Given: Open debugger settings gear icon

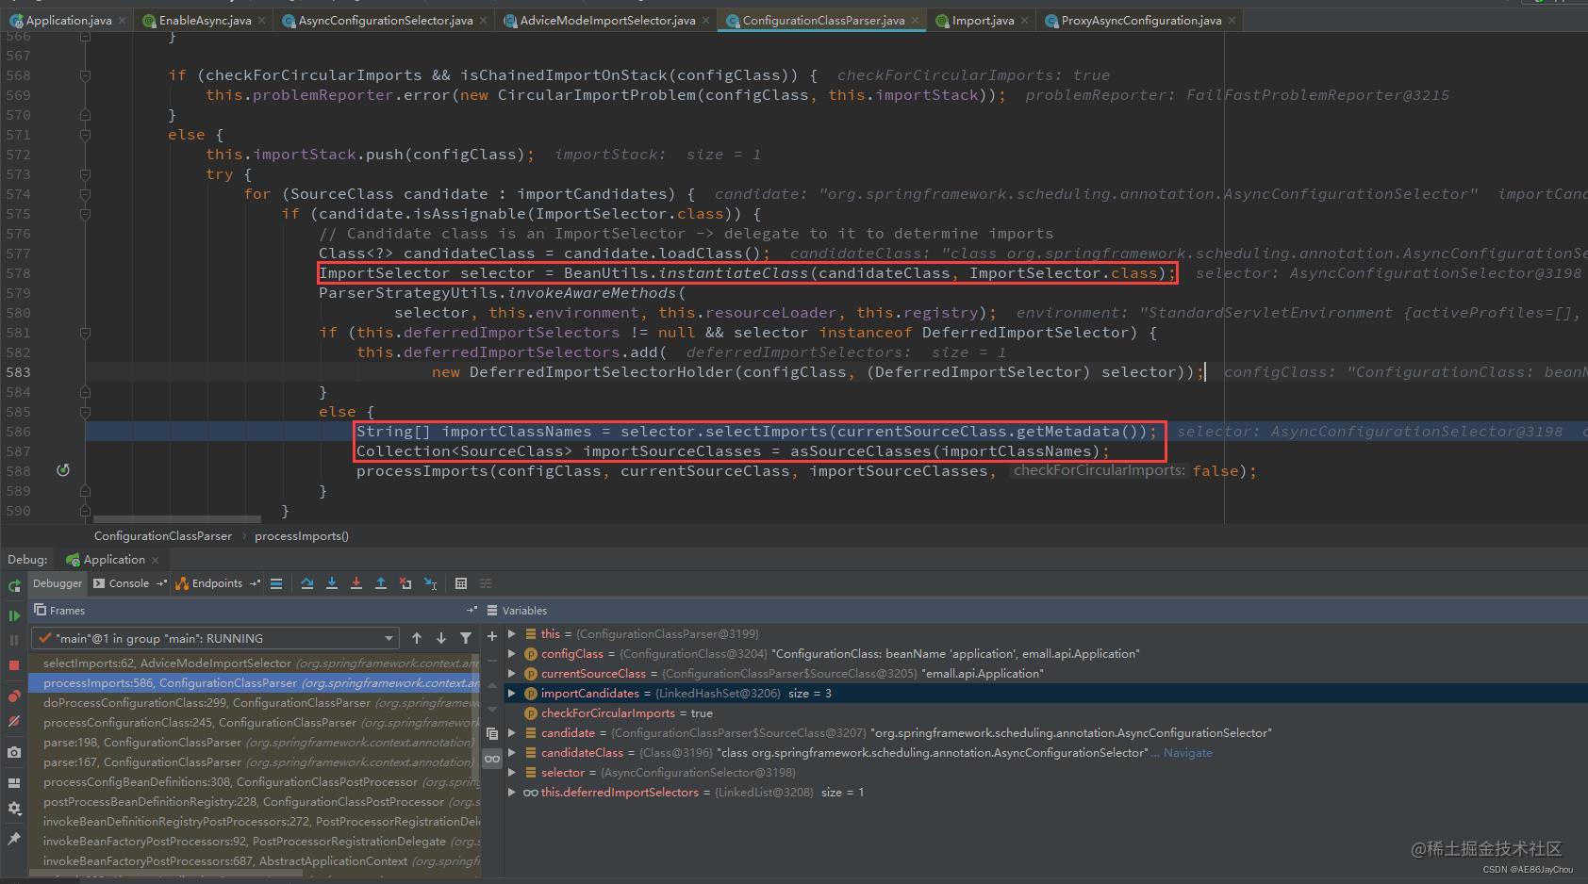Looking at the screenshot, I should pyautogui.click(x=14, y=809).
